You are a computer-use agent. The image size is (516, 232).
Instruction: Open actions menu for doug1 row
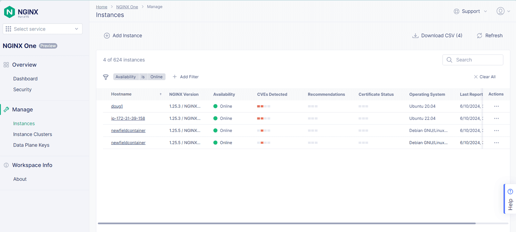[496, 107]
